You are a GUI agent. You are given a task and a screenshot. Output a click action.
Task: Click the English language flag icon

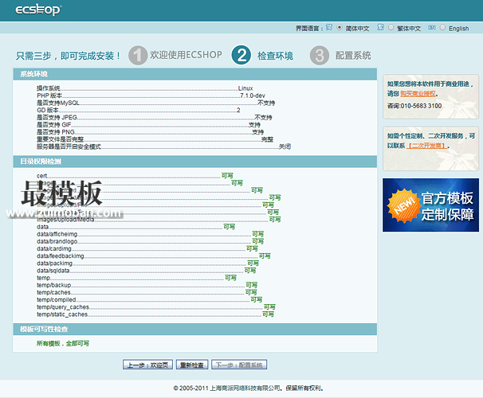tap(431, 27)
